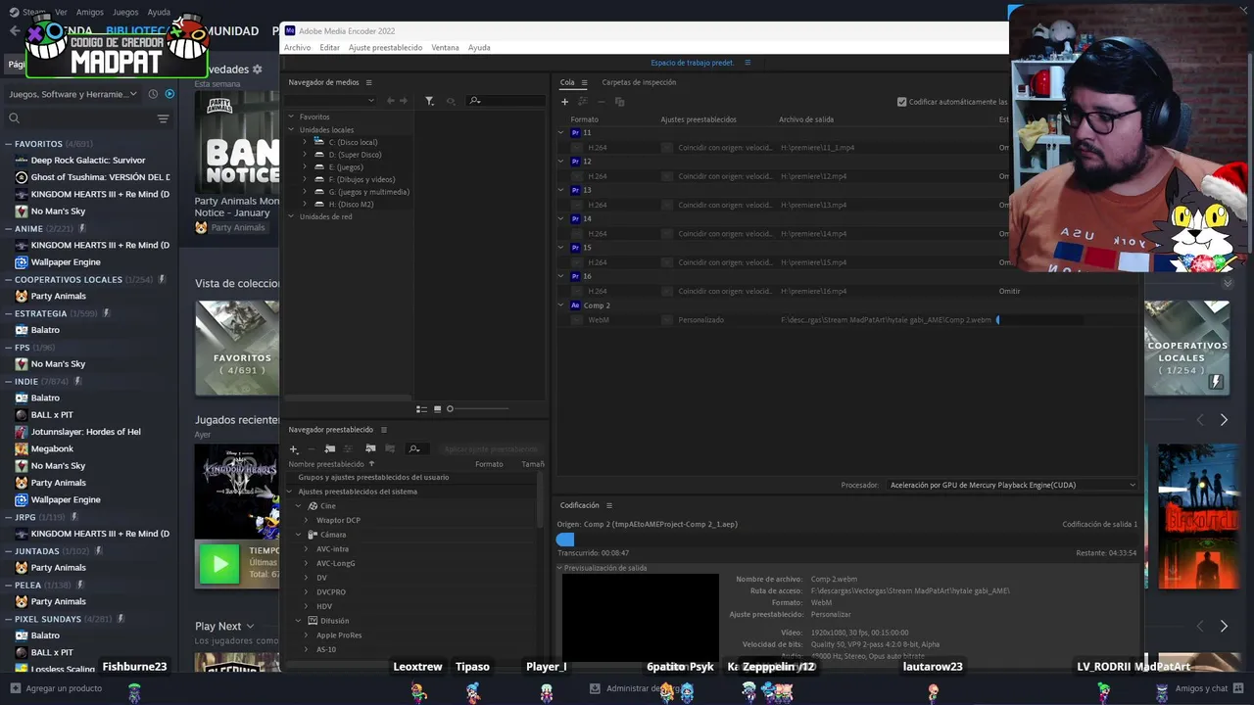1254x705 pixels.
Task: Click the Navegador preestablecido vertical scrollbar
Action: tap(539, 499)
